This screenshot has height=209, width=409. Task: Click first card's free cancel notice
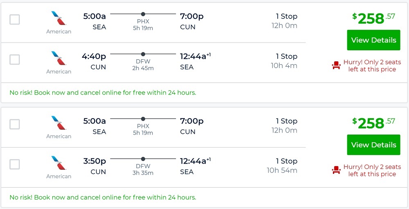click(103, 92)
